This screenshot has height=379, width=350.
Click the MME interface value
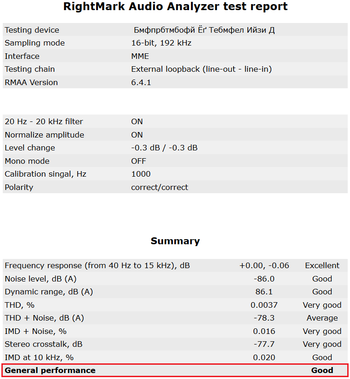point(140,56)
